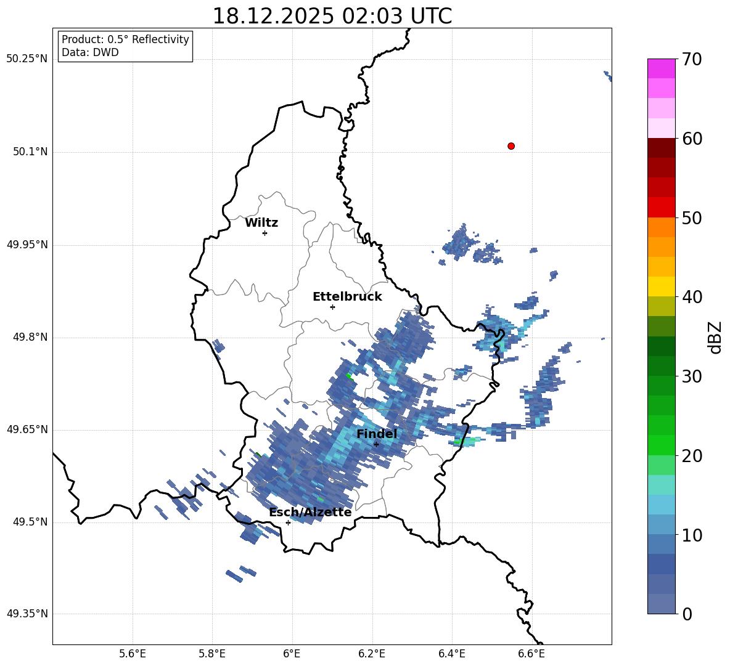Viewport: 730px width, 666px height.
Task: Click the bright green swatch at 20 dBZ
Action: point(661,445)
